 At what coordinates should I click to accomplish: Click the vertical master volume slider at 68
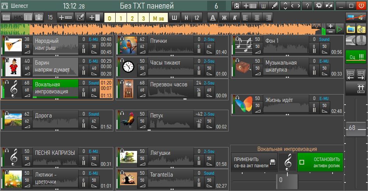pos(356,128)
